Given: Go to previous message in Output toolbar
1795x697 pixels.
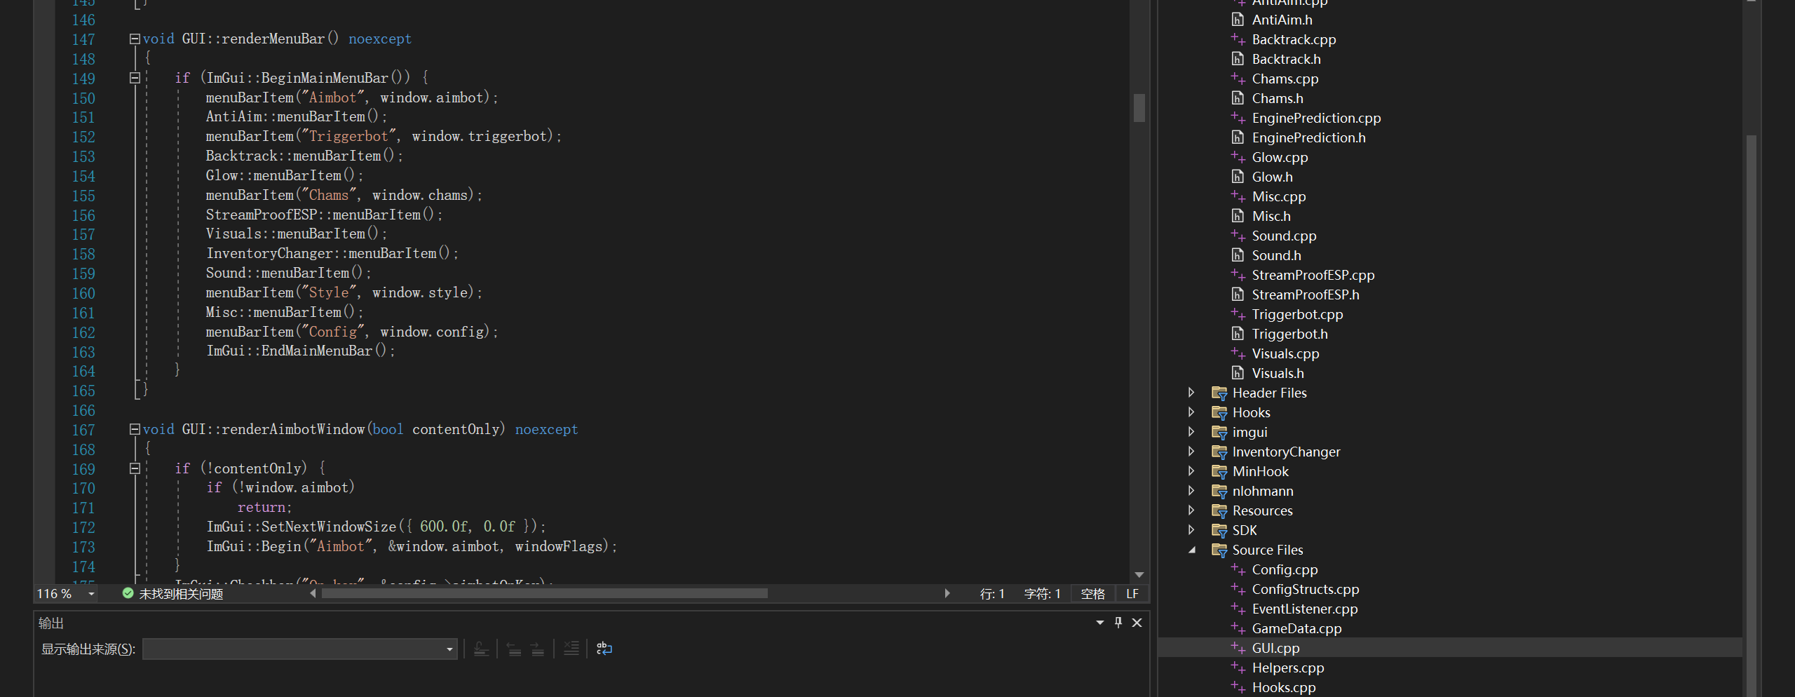Looking at the screenshot, I should 515,648.
